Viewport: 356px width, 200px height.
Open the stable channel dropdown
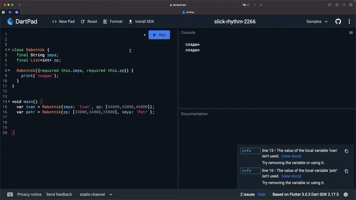coord(96,194)
